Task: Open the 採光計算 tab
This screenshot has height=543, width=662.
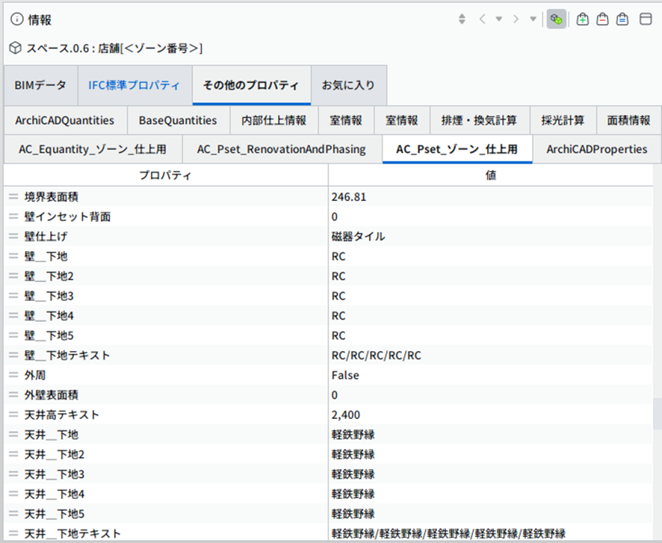Action: [x=563, y=120]
